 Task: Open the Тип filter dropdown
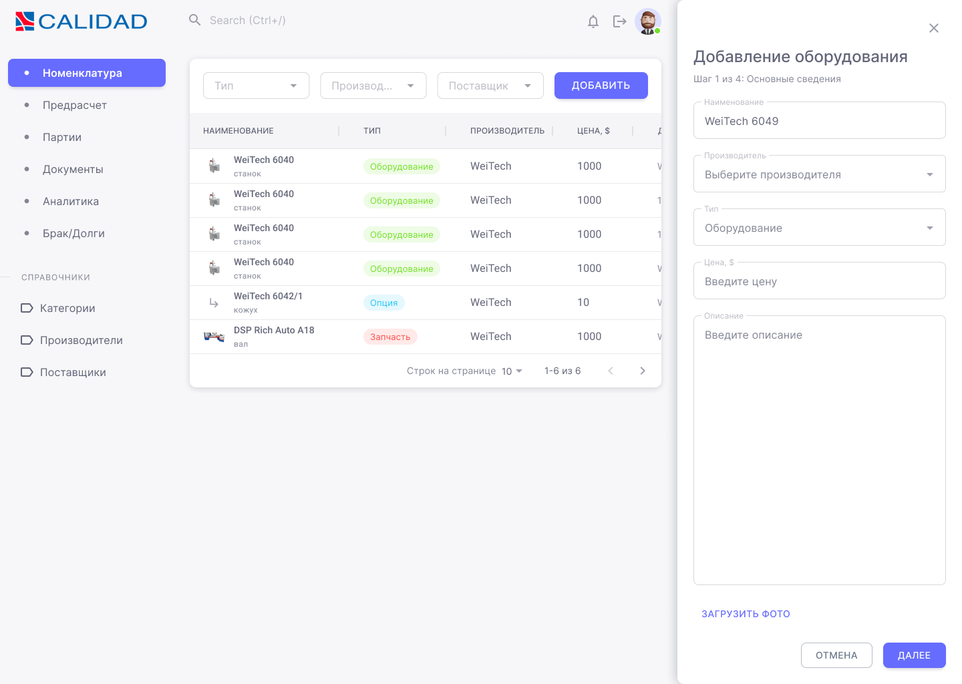(x=257, y=85)
